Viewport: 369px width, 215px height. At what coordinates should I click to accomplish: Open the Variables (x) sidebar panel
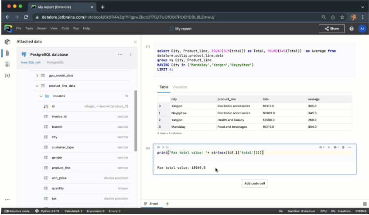7,75
